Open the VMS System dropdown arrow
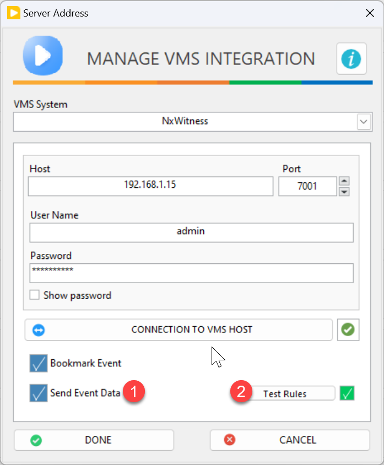384x465 pixels. [364, 121]
